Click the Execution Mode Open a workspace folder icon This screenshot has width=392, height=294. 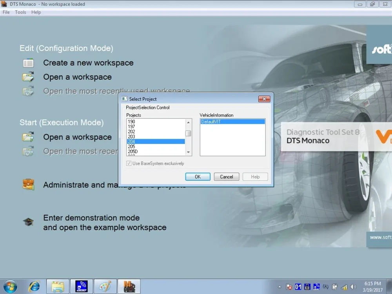[x=28, y=137]
